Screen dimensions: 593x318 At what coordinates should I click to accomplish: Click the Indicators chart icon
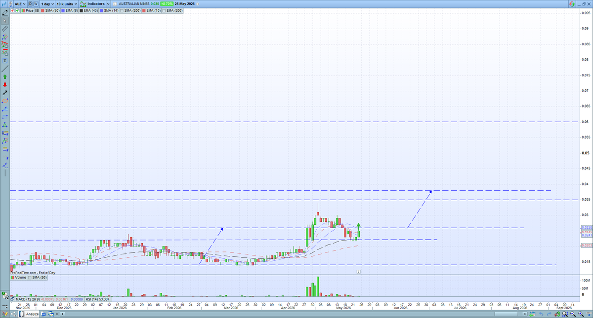coord(83,3)
